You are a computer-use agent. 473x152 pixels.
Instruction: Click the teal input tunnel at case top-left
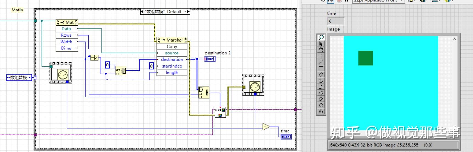tap(35, 21)
